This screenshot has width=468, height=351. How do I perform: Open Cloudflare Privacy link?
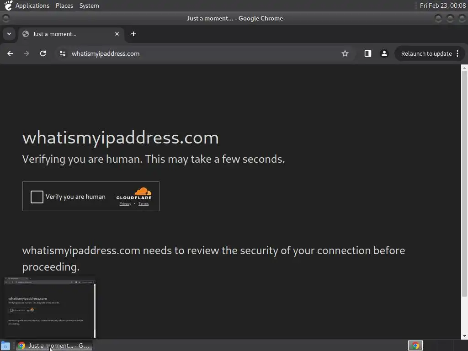coord(125,203)
